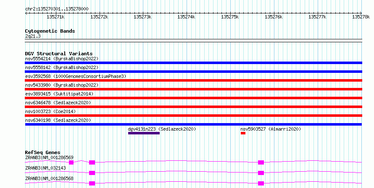Open variant nsv5433980 (ByrskaBishop2022) label
This screenshot has width=374, height=188.
point(62,85)
